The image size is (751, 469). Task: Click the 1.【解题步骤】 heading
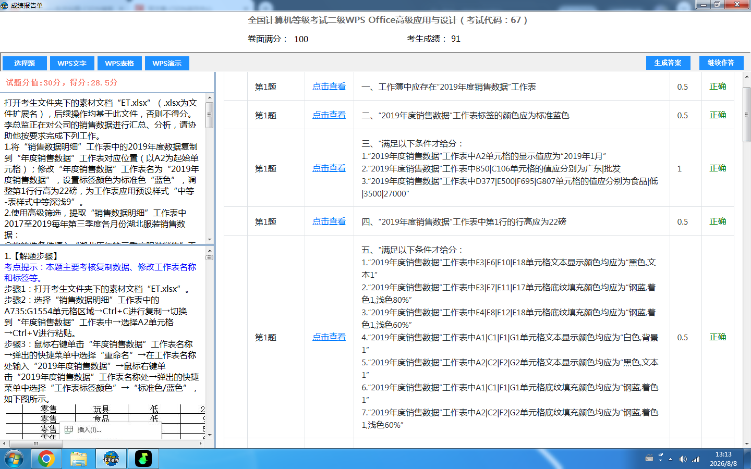click(32, 256)
